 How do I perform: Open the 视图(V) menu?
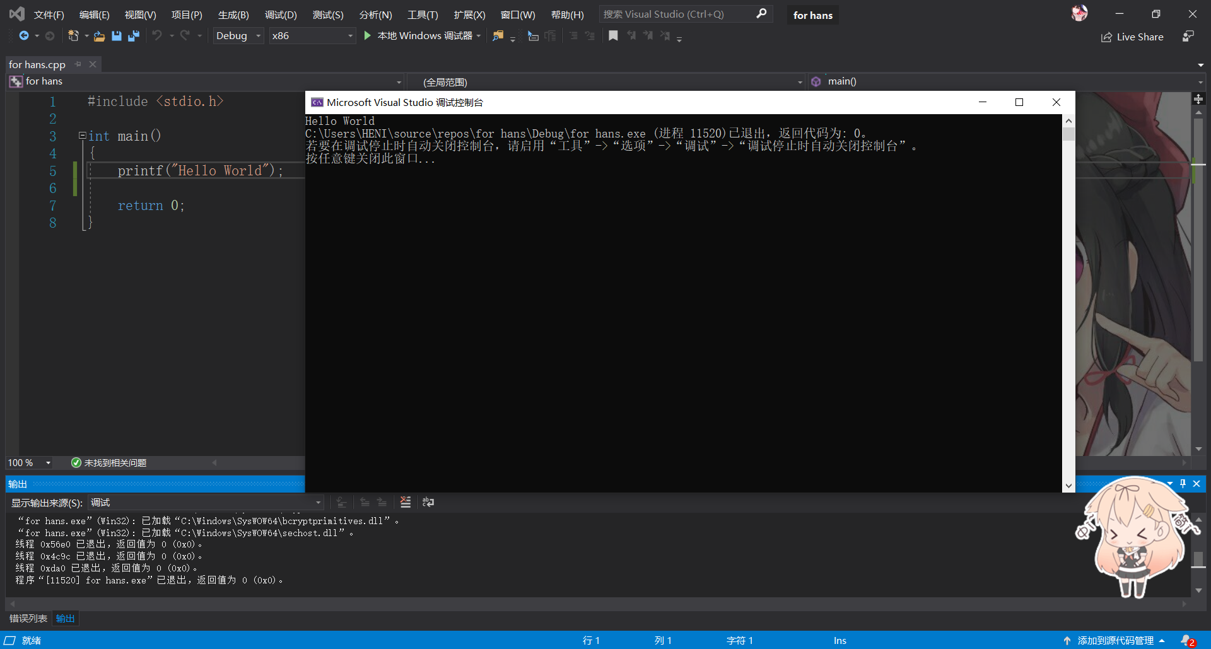coord(140,15)
